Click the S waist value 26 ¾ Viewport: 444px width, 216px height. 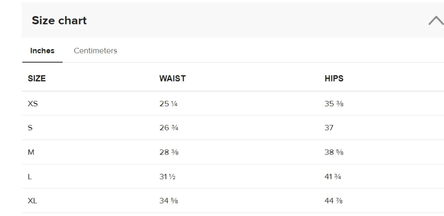click(x=169, y=128)
